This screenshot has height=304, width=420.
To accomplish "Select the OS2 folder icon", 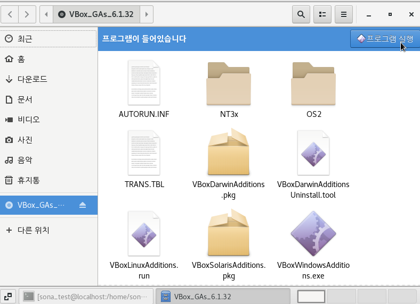I will 313,83.
